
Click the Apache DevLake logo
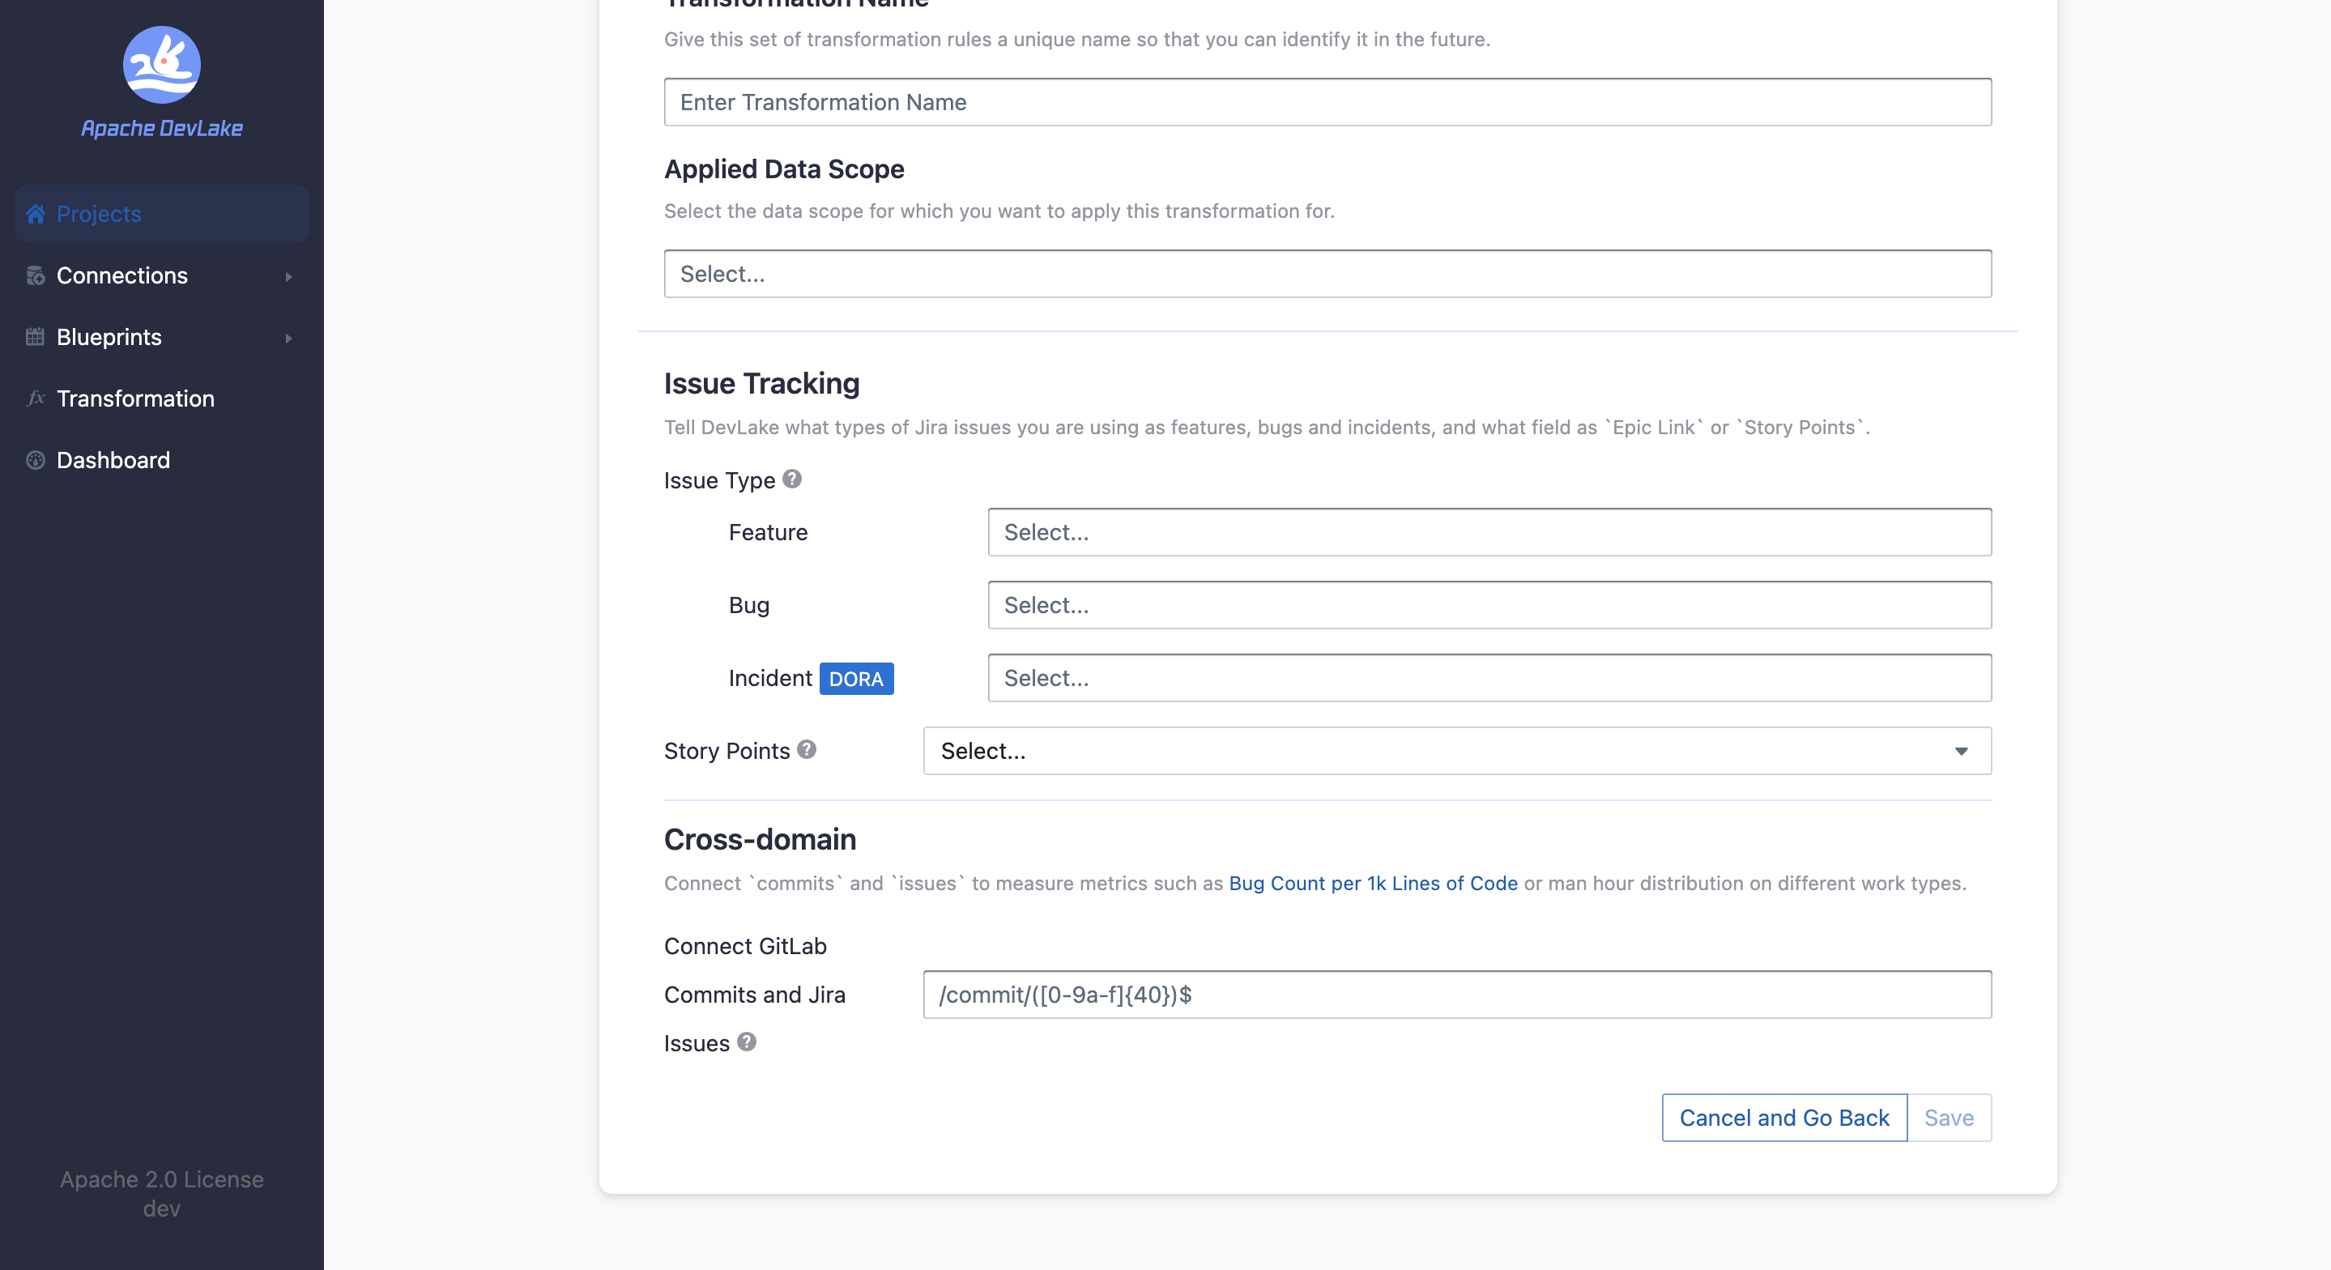coord(161,65)
